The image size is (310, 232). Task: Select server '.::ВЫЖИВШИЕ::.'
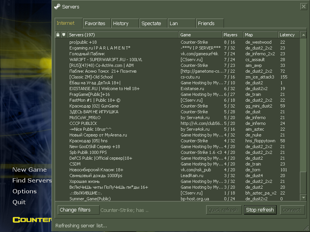tap(177, 193)
